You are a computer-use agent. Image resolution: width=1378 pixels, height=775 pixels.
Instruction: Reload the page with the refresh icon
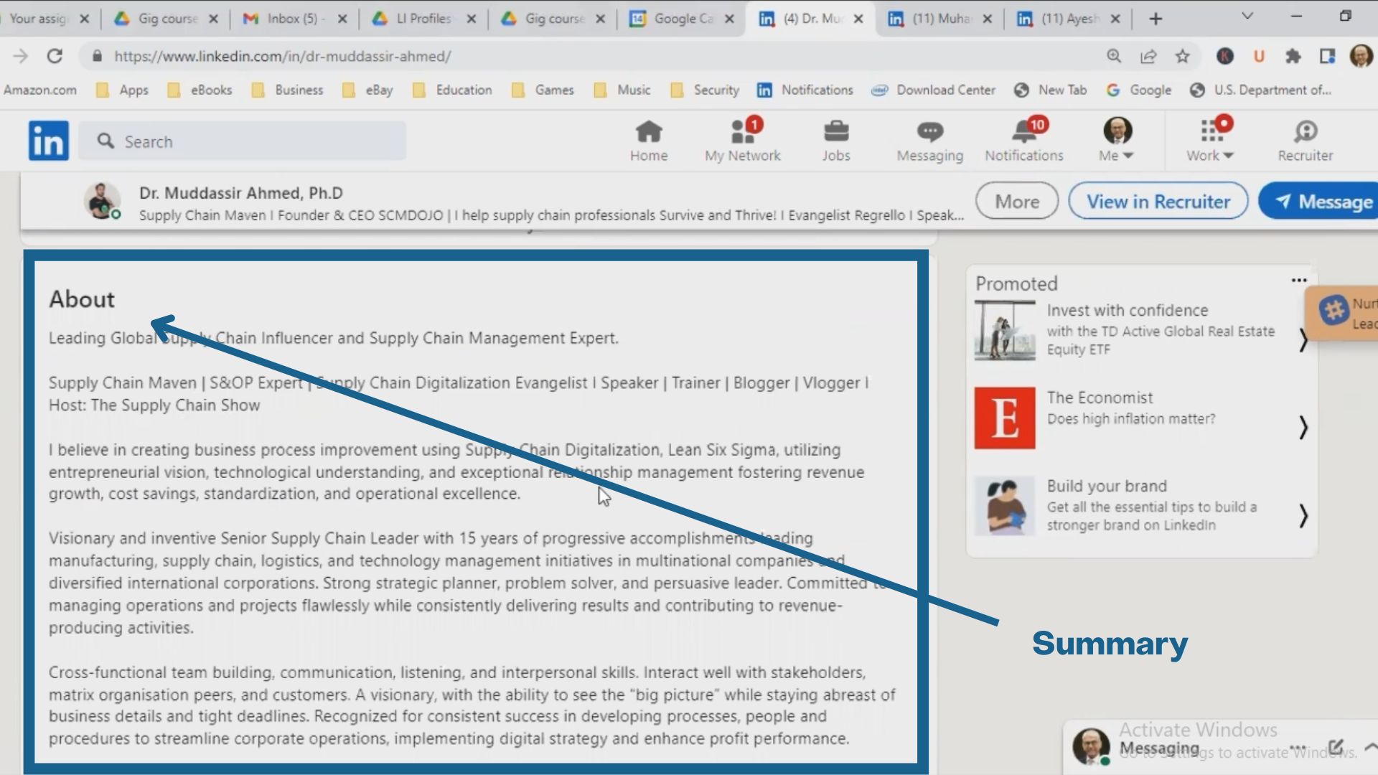[x=55, y=56]
